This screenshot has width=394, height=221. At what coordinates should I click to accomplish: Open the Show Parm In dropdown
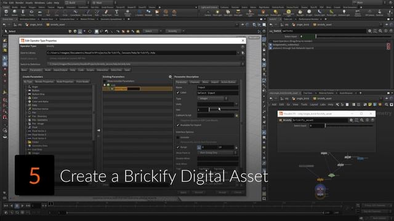tap(217, 153)
